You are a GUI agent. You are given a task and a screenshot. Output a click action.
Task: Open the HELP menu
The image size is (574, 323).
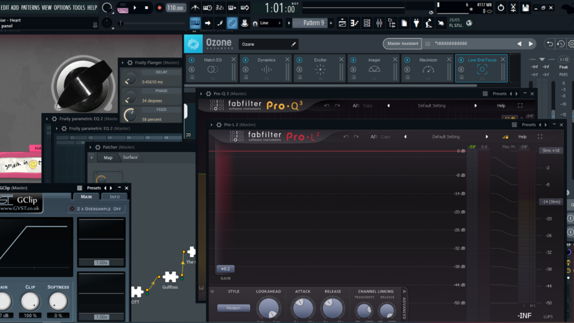point(93,7)
